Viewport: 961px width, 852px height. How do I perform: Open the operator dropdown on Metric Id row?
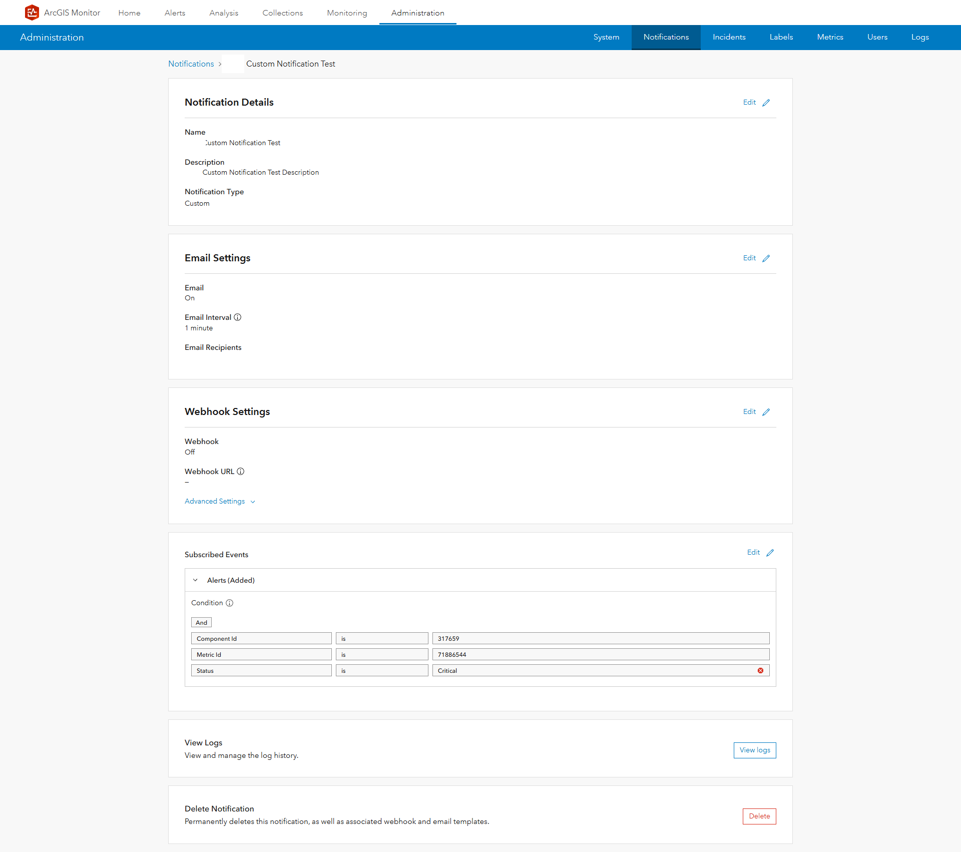coord(381,654)
